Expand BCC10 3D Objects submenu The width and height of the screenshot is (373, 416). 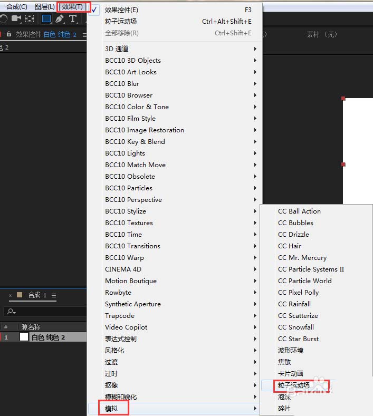click(175, 61)
